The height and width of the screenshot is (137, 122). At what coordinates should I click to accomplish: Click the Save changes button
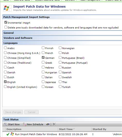click(13, 112)
